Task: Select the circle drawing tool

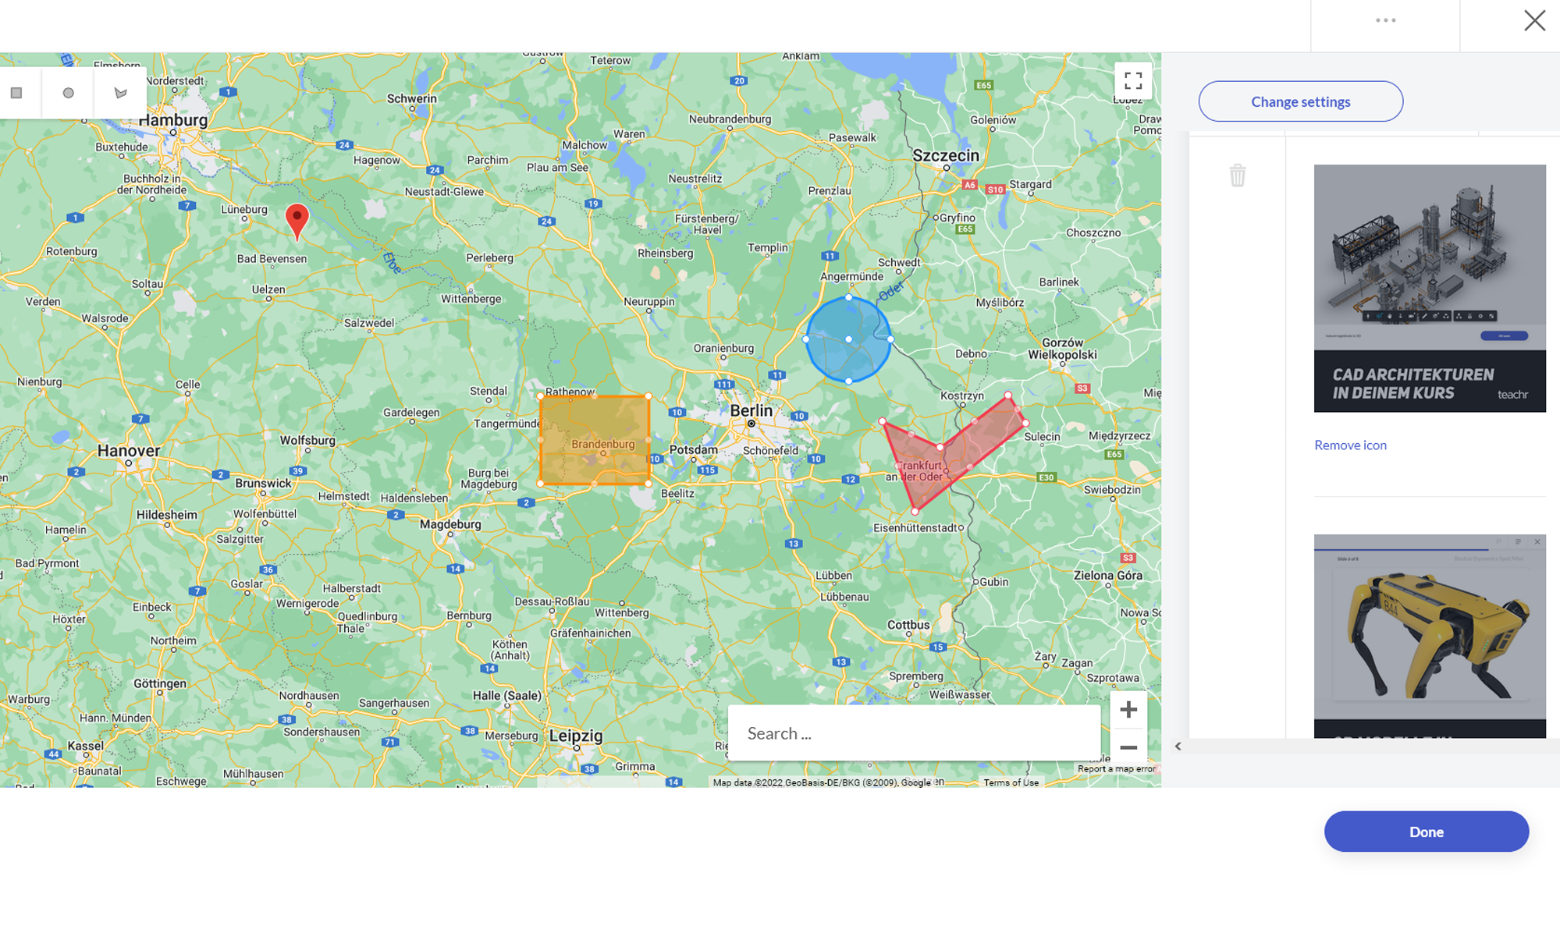Action: click(x=69, y=93)
